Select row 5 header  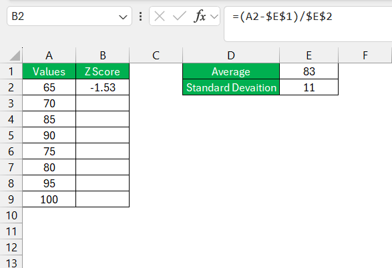(11, 135)
